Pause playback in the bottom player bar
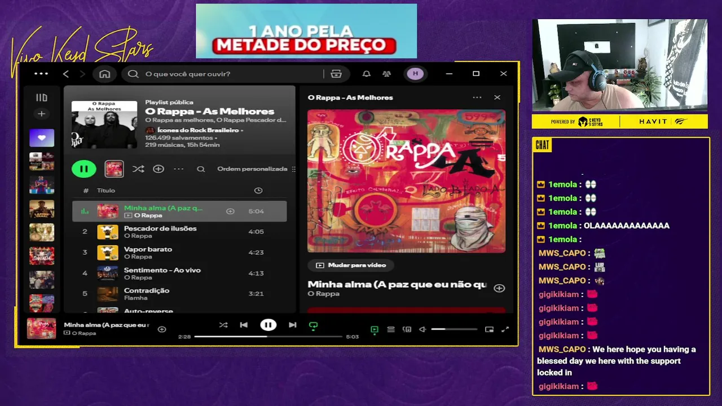The width and height of the screenshot is (722, 406). point(268,325)
